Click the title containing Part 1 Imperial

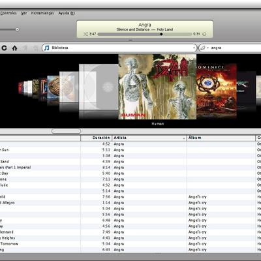[15, 168]
